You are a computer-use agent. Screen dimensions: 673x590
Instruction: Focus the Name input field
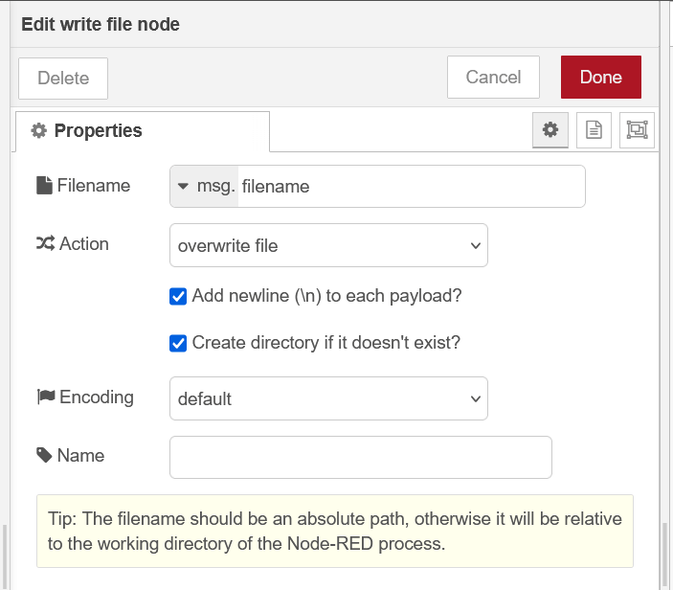tap(361, 457)
